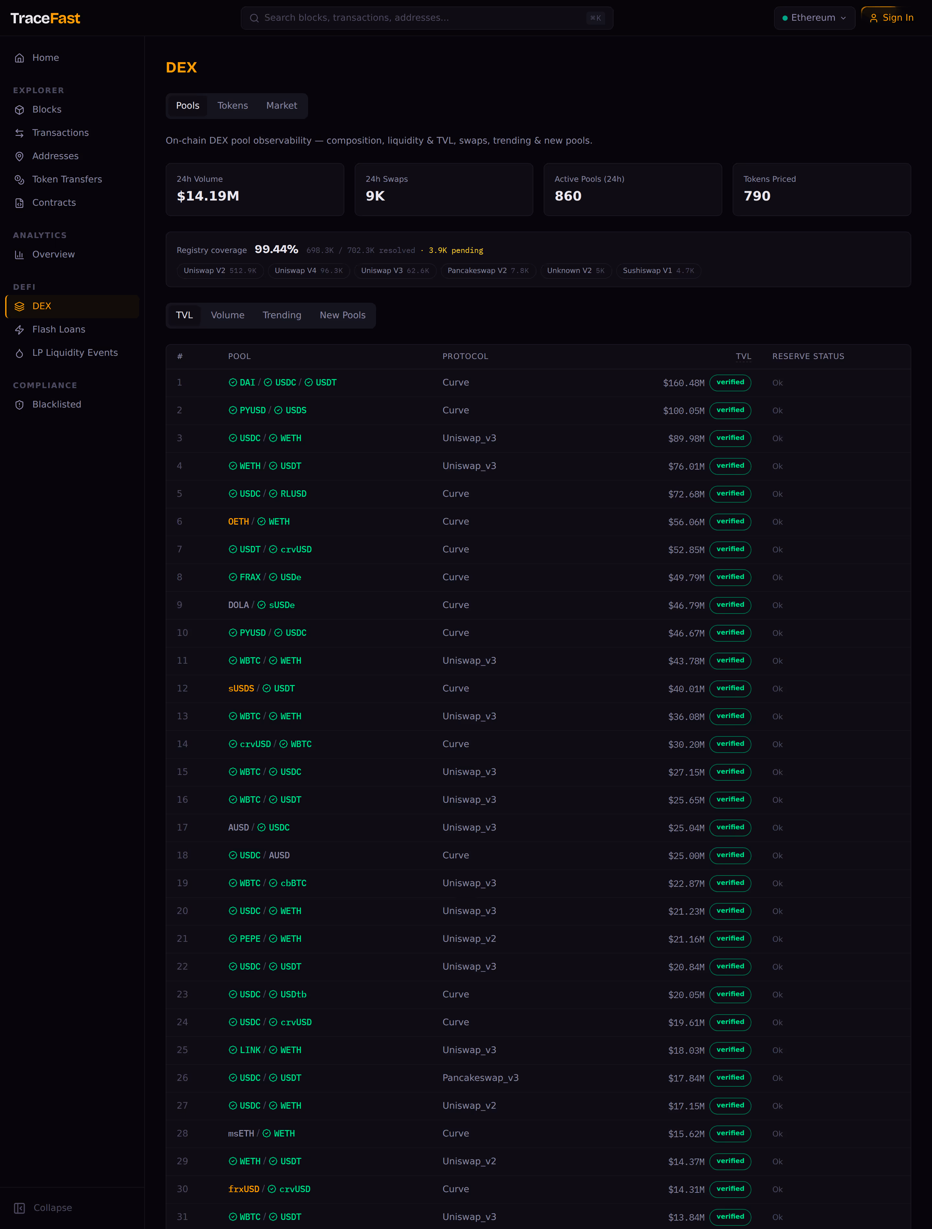Click the $21.16M TVL value

click(x=686, y=940)
